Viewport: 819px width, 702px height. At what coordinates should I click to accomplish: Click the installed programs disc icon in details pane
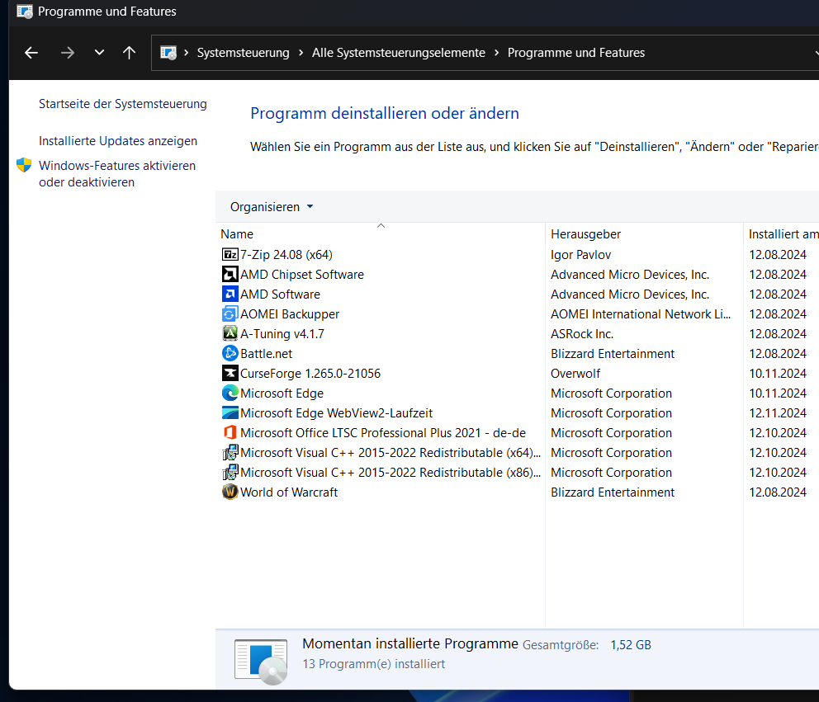[261, 661]
